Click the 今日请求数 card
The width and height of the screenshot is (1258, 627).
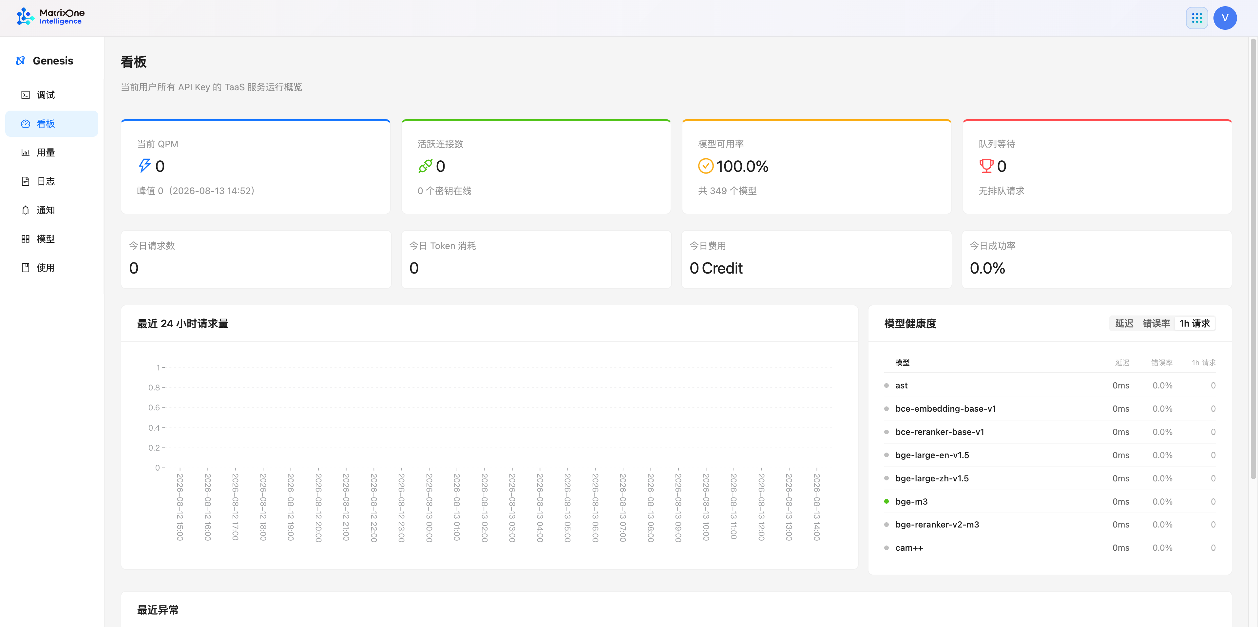256,260
